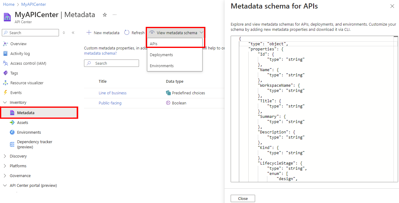Screen dimensions: 399x203
Task: Click the metadata list search field
Action: [112, 63]
